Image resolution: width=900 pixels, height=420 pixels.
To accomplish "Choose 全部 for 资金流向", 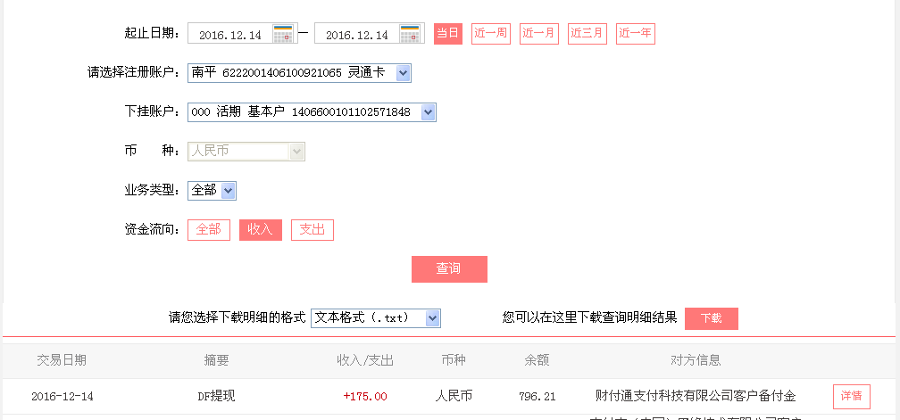I will tap(209, 230).
